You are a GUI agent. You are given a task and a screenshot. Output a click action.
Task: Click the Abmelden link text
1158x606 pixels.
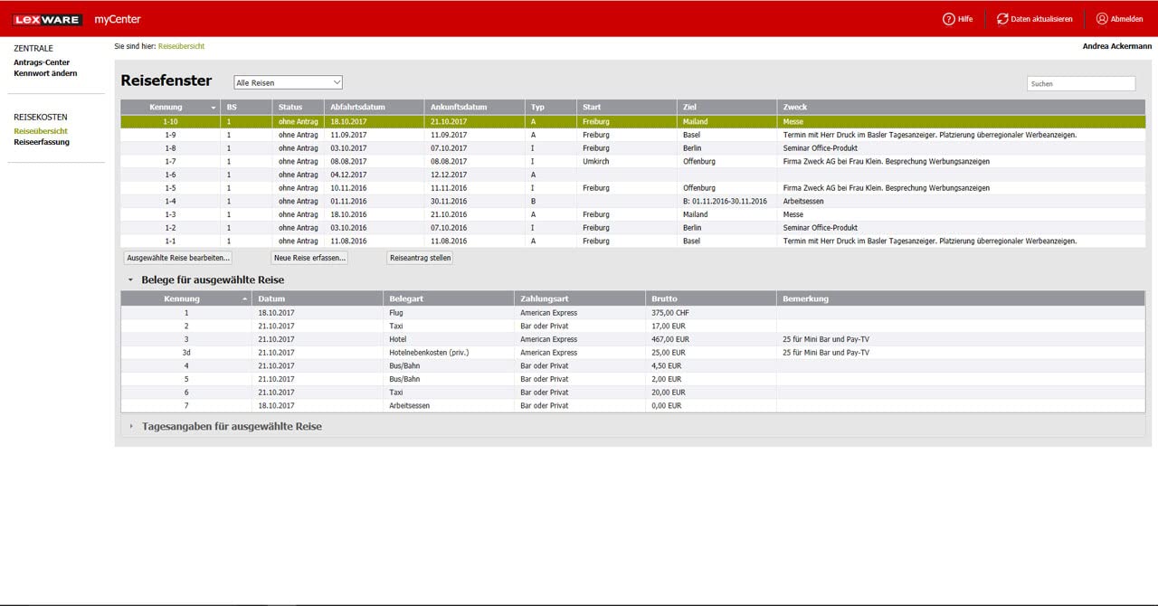pyautogui.click(x=1127, y=19)
